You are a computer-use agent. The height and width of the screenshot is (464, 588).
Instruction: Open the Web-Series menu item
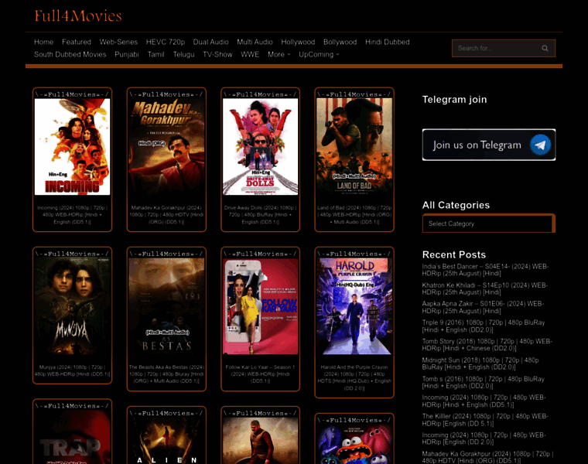pyautogui.click(x=118, y=42)
